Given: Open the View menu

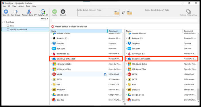Looking at the screenshot, I should coord(14,6).
